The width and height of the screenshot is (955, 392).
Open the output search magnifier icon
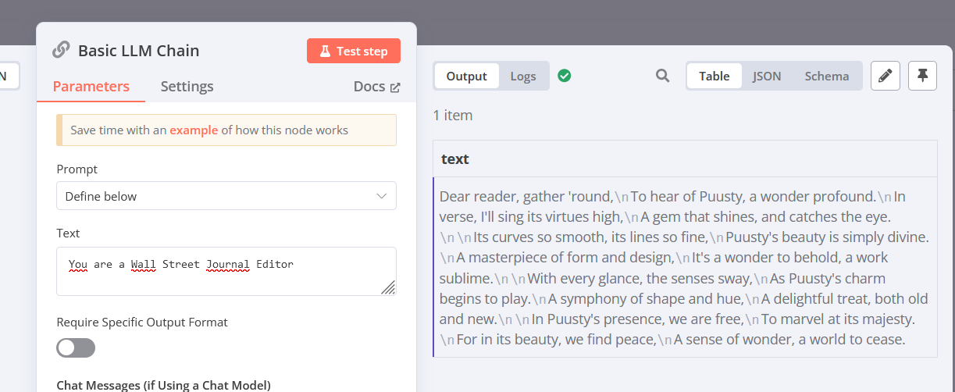click(662, 76)
